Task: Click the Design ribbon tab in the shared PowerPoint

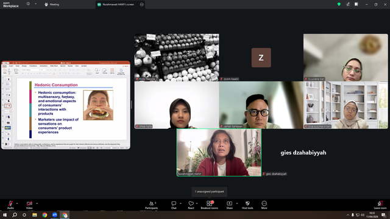Action: 24,66
